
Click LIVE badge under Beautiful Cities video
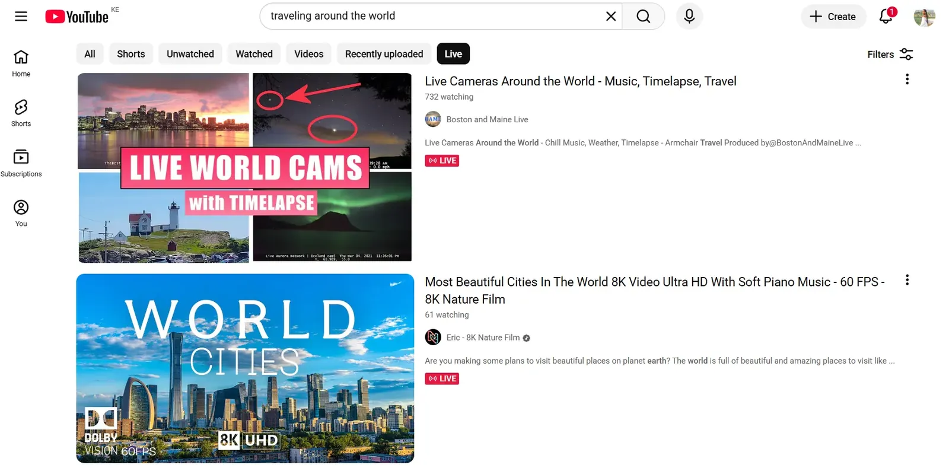[x=442, y=378]
